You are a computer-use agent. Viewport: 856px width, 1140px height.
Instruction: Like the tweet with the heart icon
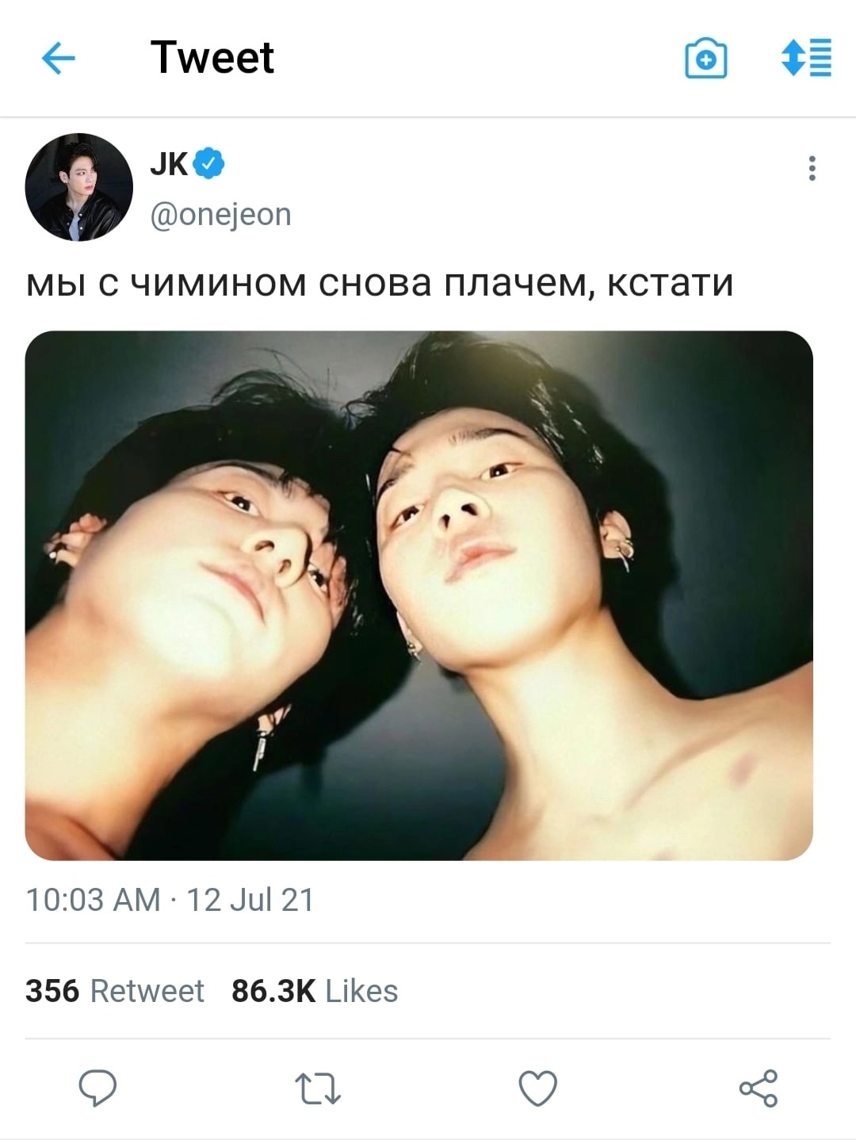click(538, 1088)
